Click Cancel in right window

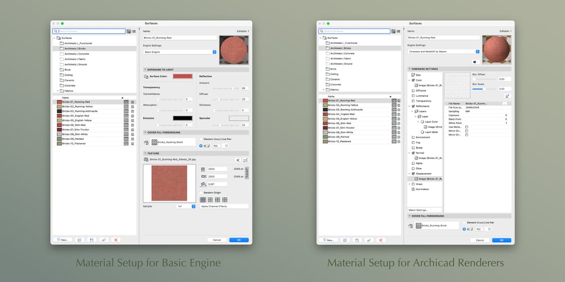tap(480, 240)
